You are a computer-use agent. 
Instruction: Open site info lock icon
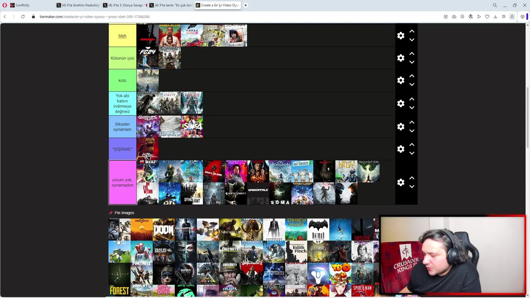(x=34, y=17)
